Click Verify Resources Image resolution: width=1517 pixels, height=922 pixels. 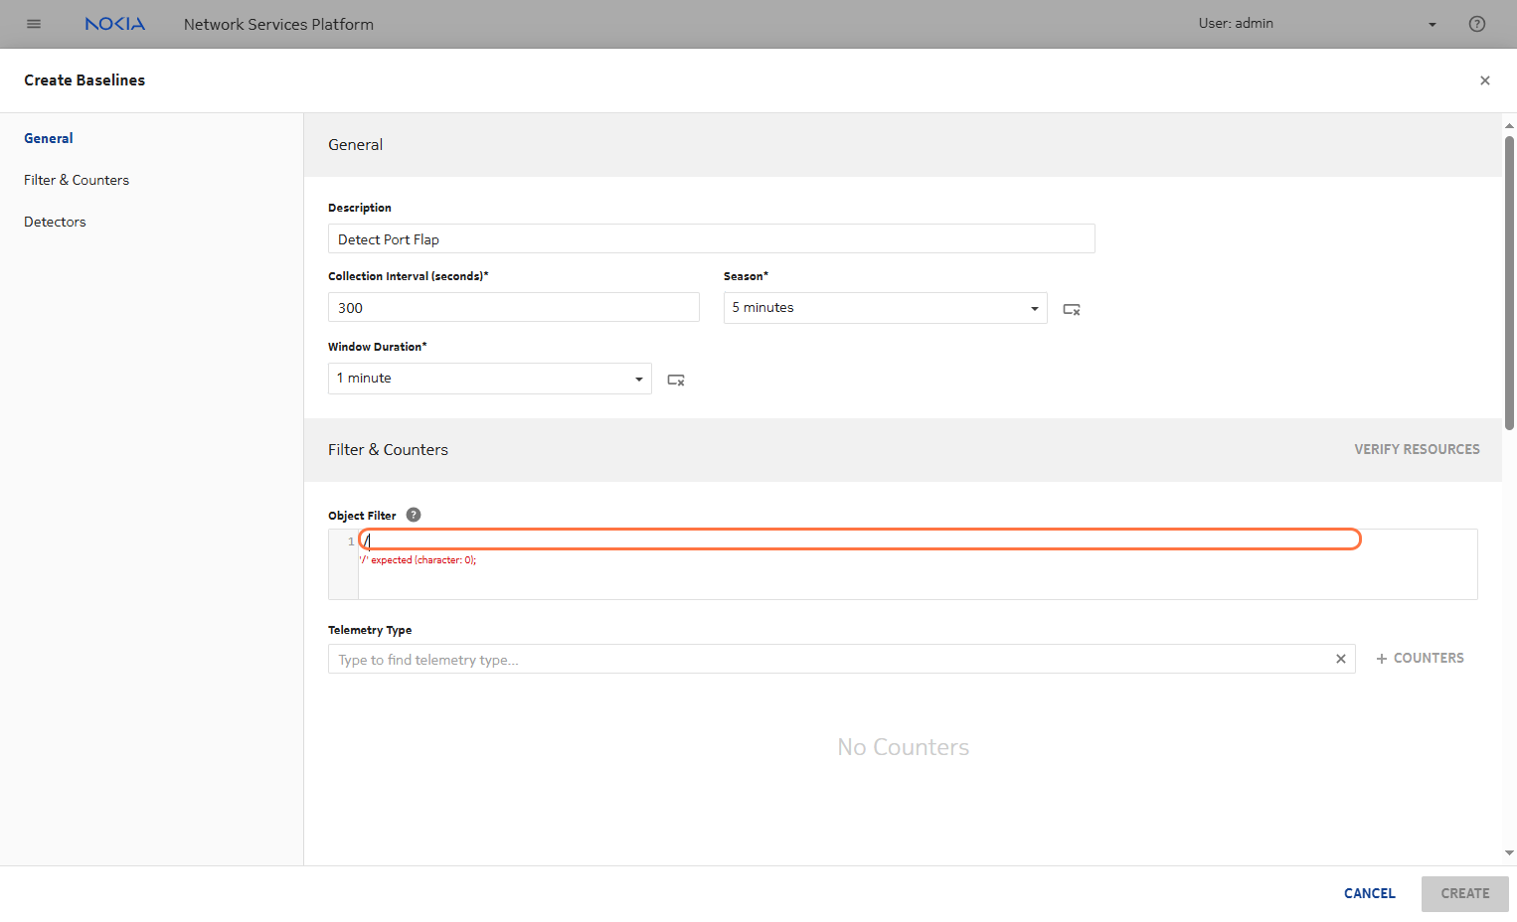tap(1416, 449)
